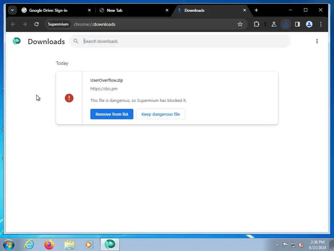Screen dimensions: 334x251
Task: Go forward to next page
Action: [25, 24]
